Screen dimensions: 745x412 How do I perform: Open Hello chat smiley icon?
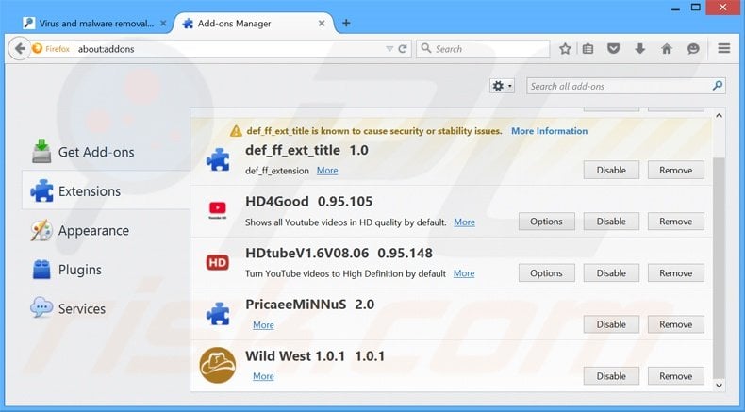point(693,48)
